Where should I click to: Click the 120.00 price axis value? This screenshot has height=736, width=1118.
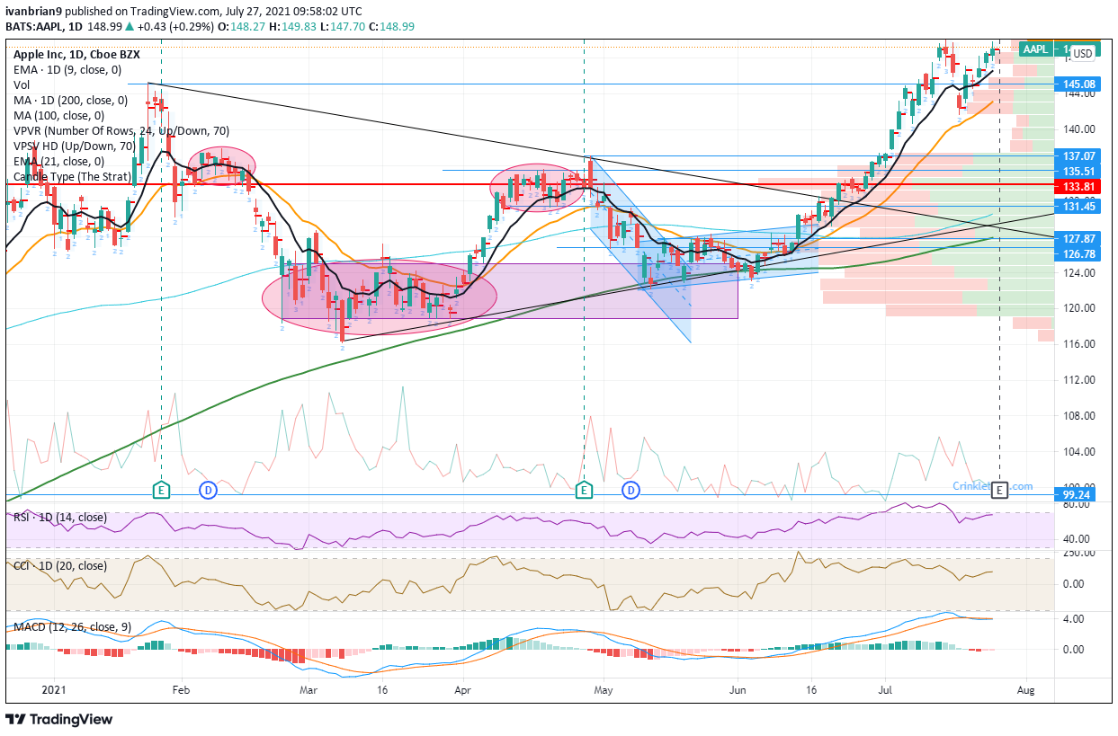1078,308
